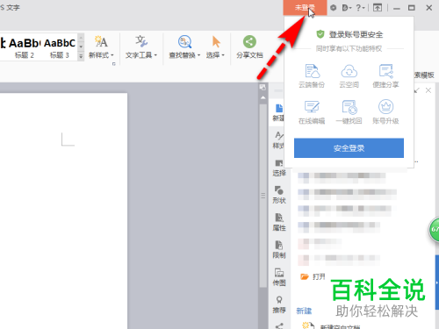
Task: Click the green 67 floating ball
Action: [x=435, y=229]
